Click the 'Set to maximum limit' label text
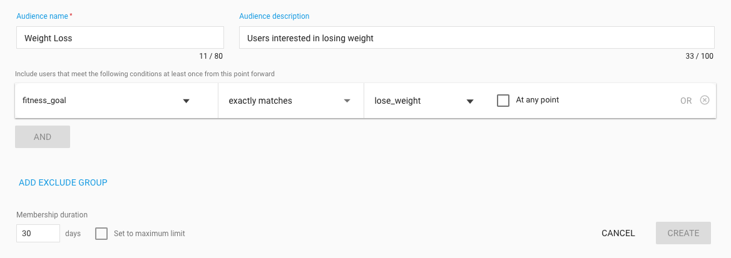This screenshot has width=731, height=258. (149, 233)
